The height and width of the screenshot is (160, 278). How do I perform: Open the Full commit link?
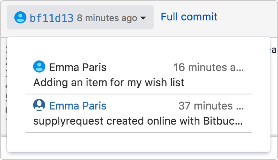click(x=189, y=17)
